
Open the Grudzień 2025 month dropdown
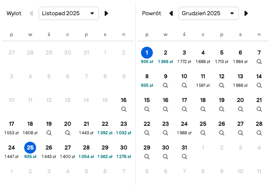pos(209,13)
